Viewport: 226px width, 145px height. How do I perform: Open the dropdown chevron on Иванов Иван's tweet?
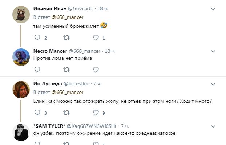(x=213, y=9)
